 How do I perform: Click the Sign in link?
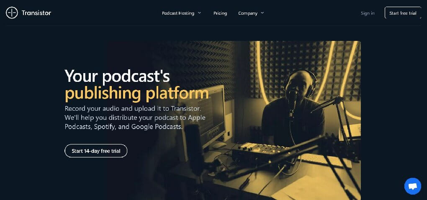click(368, 13)
